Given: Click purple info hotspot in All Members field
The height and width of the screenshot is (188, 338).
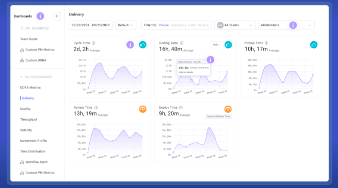Looking at the screenshot, I should (x=293, y=25).
